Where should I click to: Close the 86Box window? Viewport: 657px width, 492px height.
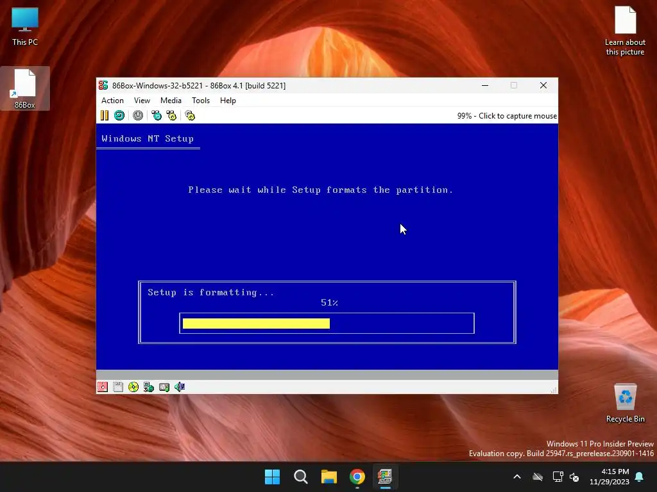(x=543, y=85)
